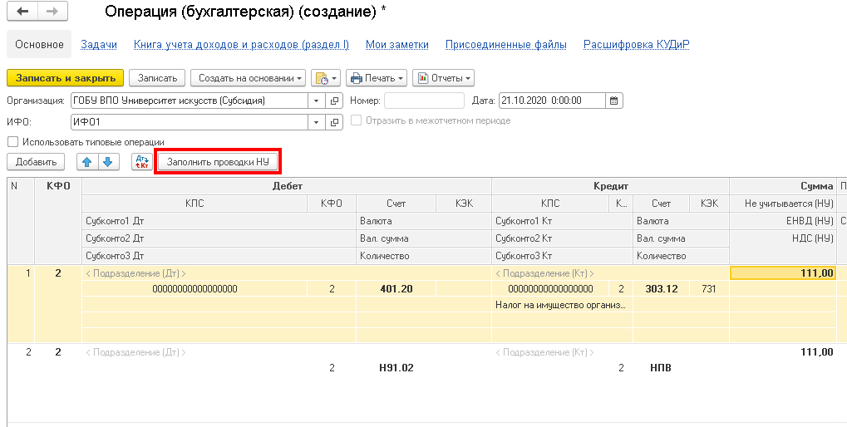The image size is (847, 427).
Task: Open the Задачи link tab
Action: tap(99, 45)
